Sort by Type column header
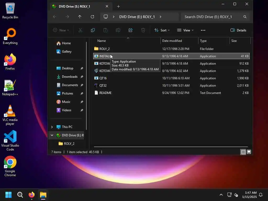Screen dimensions: 268x201 click(x=203, y=41)
